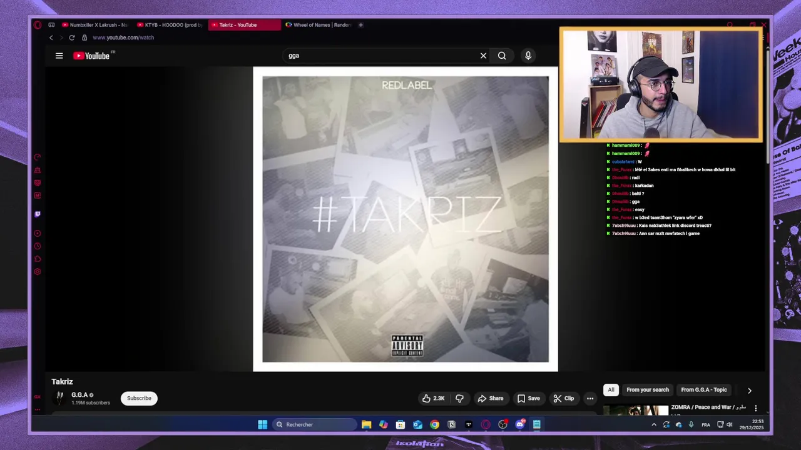Screen dimensions: 801x450
Task: Click the site security lock icon
Action: pos(84,37)
